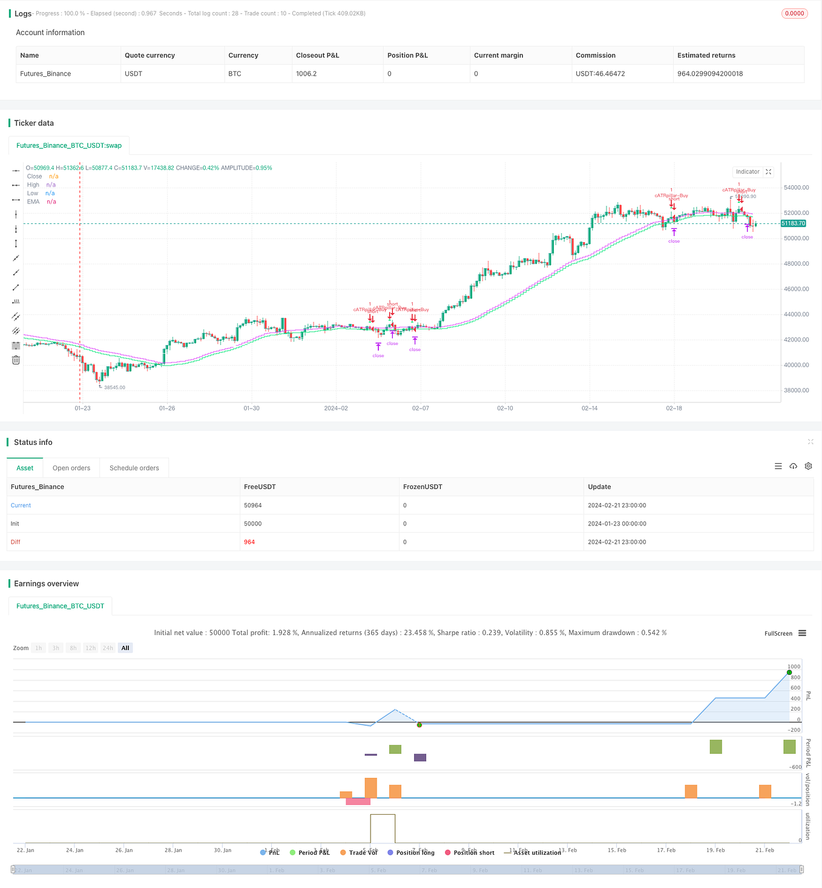Viewport: 822px width, 888px height.
Task: Select the Schedule orders tab
Action: pos(134,467)
